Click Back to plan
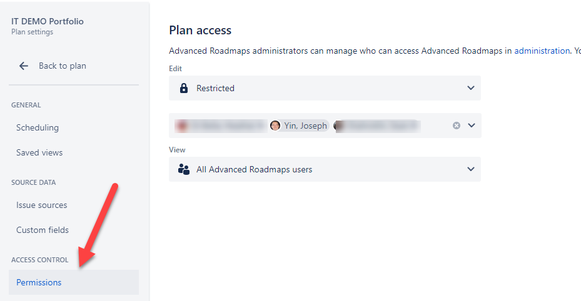This screenshot has width=581, height=301. click(x=63, y=66)
